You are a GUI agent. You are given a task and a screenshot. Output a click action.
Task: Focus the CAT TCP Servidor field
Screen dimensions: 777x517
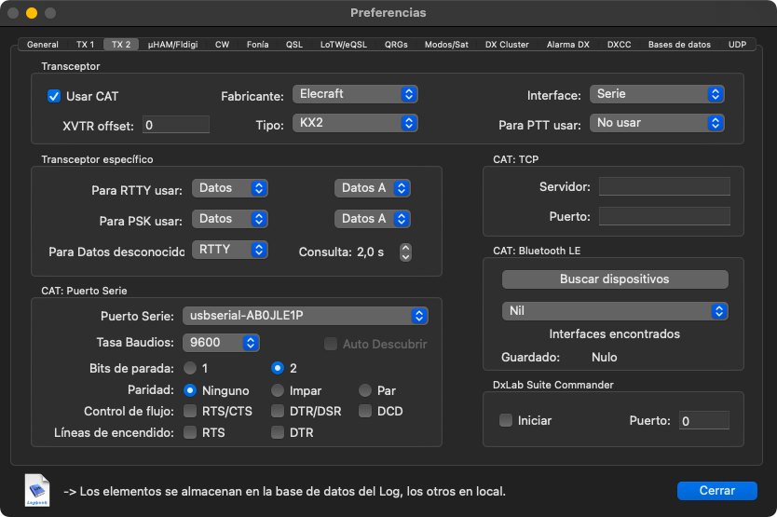pyautogui.click(x=663, y=187)
